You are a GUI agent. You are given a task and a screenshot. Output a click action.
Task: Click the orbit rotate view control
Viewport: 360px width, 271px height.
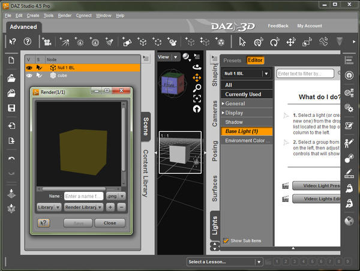click(x=197, y=67)
